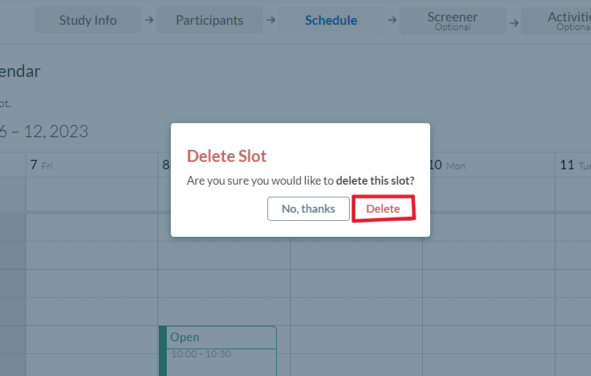Click the all-day cell under 7 Fri
The image size is (591, 376).
(x=92, y=194)
